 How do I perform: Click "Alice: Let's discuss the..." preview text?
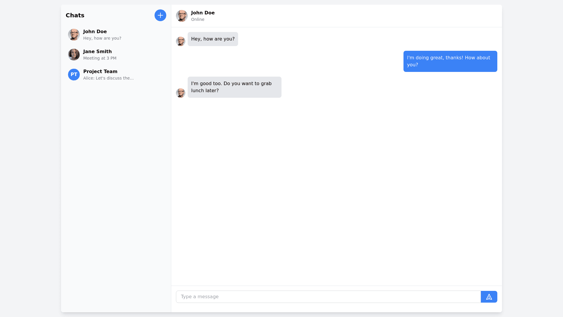coord(108,78)
